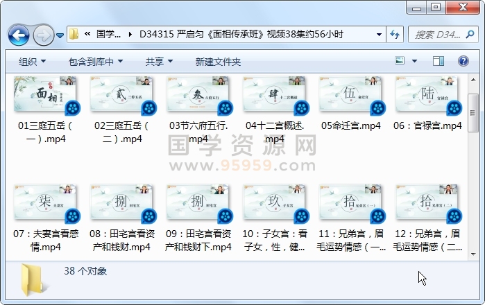Click file name 08：田宅宫看资产和钱财.mp4
Screen dimensions: 485x305
click(122, 240)
